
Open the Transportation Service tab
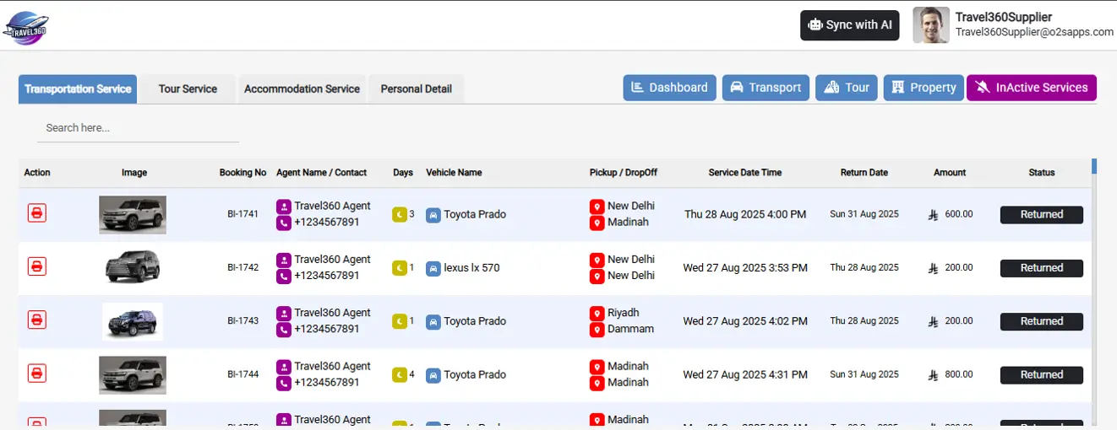78,89
